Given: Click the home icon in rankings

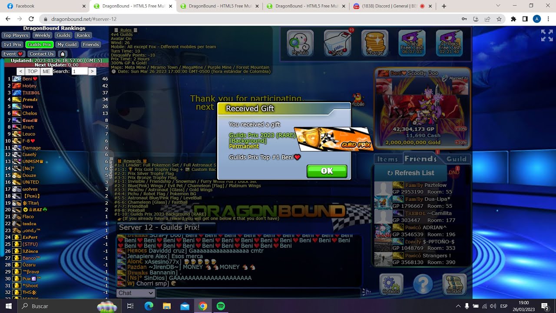Looking at the screenshot, I should [x=62, y=54].
